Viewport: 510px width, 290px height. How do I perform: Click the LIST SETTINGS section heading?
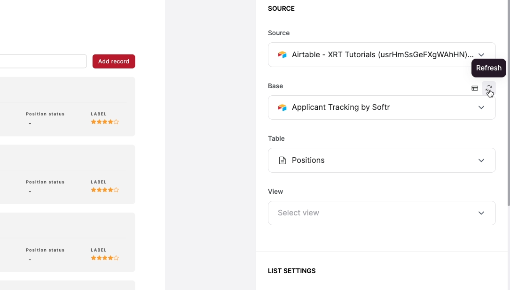[292, 271]
